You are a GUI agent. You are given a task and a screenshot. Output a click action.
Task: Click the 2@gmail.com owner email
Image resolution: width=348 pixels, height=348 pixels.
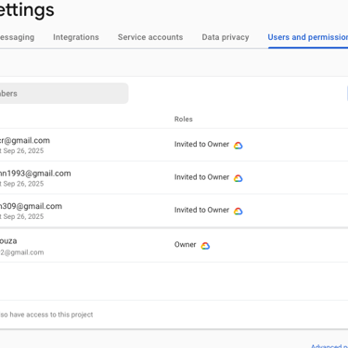point(21,252)
